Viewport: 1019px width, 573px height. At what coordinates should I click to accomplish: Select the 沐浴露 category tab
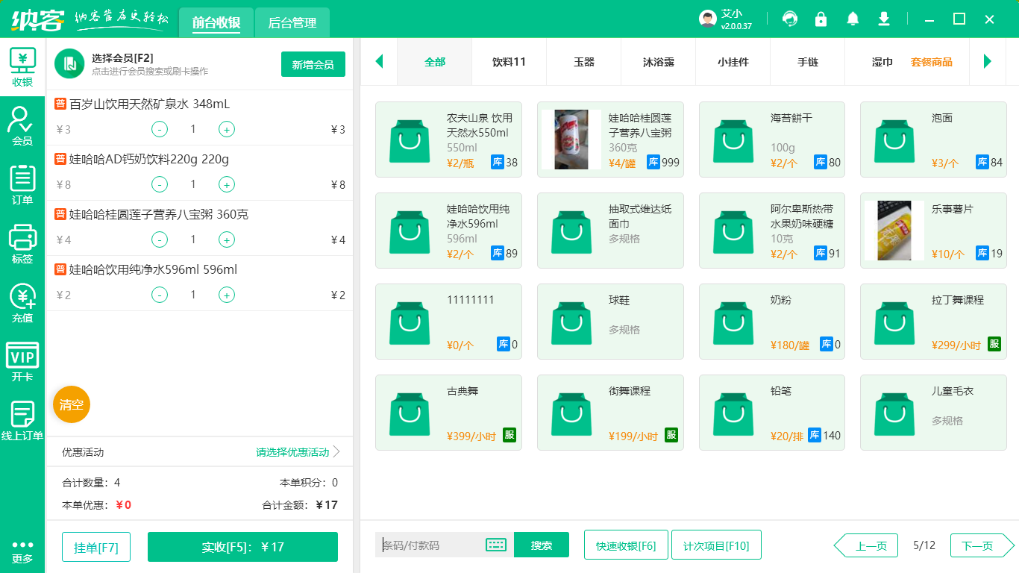pyautogui.click(x=659, y=62)
